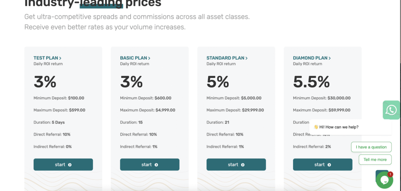Choose 'Tell me more' chat reply

point(375,159)
